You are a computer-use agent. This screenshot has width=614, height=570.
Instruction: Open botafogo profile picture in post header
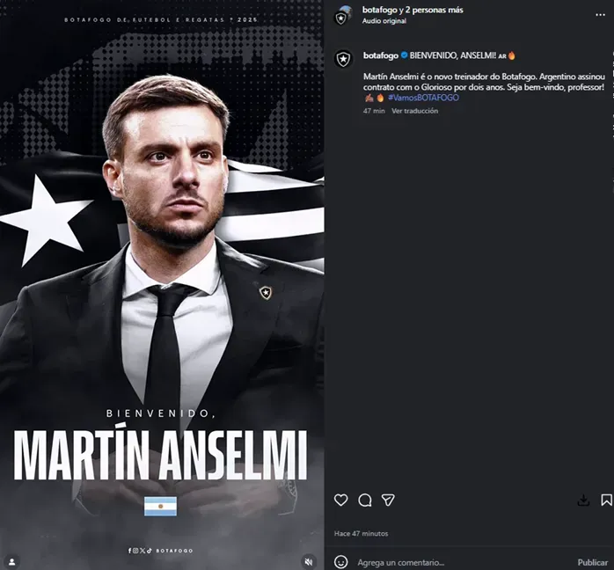point(343,15)
